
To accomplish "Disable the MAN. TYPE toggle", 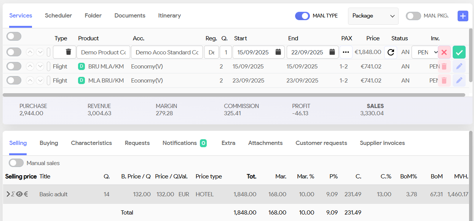I will [x=302, y=16].
